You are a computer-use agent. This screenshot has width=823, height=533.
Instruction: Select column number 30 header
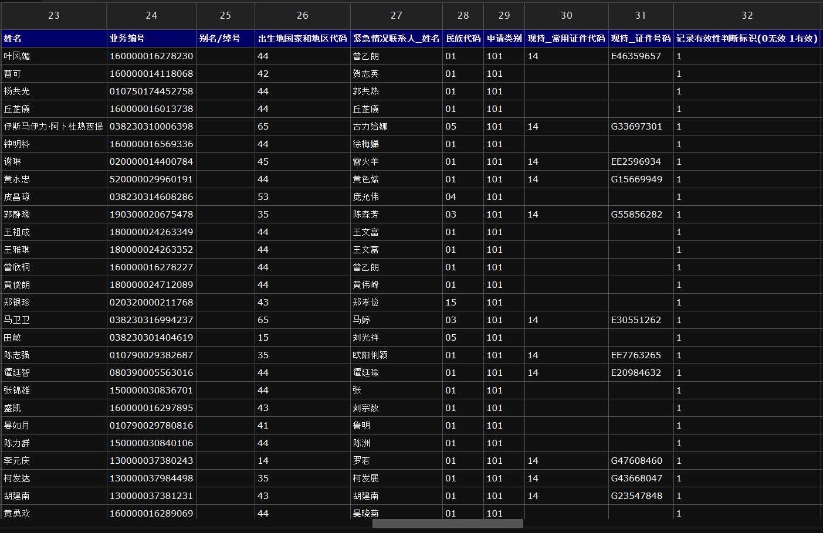pos(567,15)
